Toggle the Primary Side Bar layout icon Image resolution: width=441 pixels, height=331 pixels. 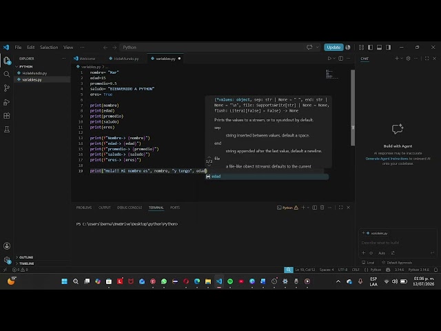[x=371, y=48]
